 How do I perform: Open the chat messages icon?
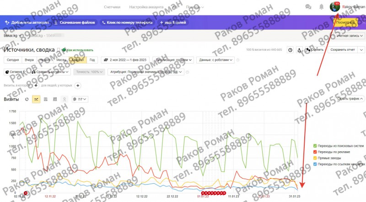pyautogui.click(x=308, y=7)
